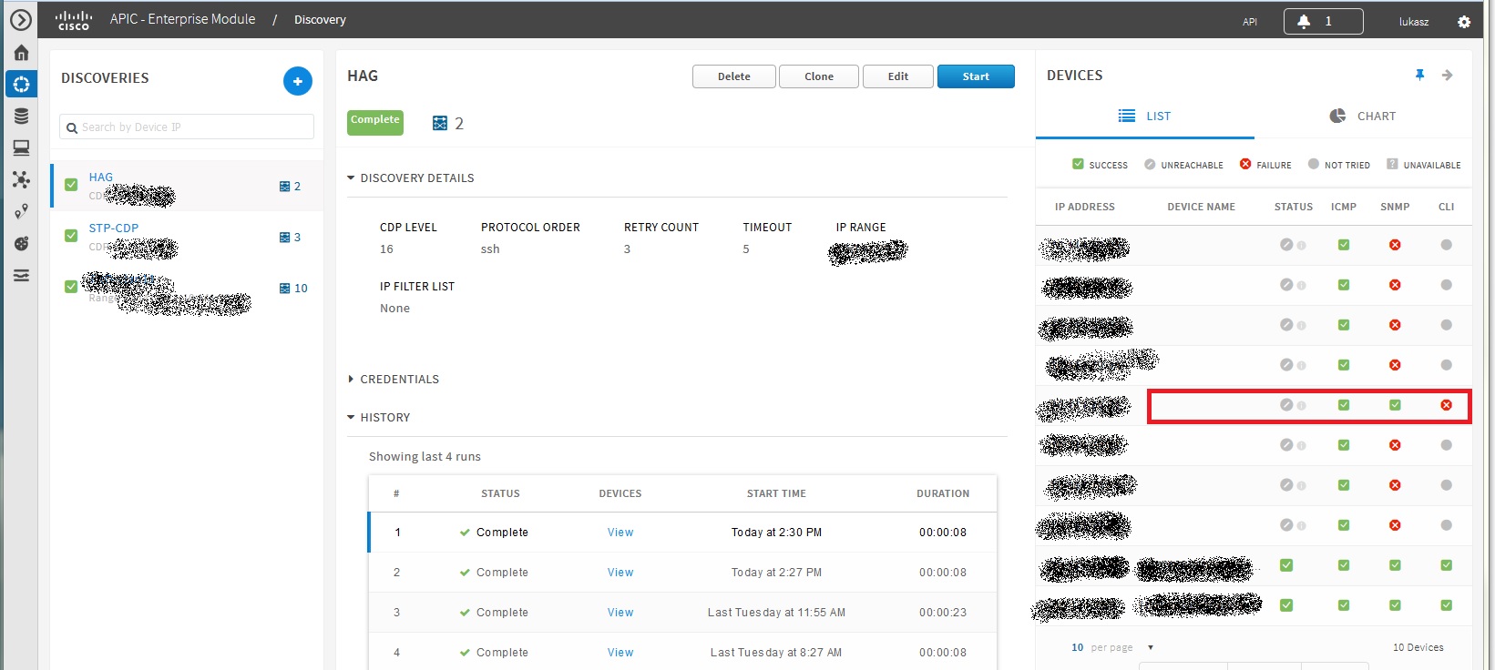Screen dimensions: 1495x670
Task: View devices for run at 2:30 PM
Action: (620, 533)
